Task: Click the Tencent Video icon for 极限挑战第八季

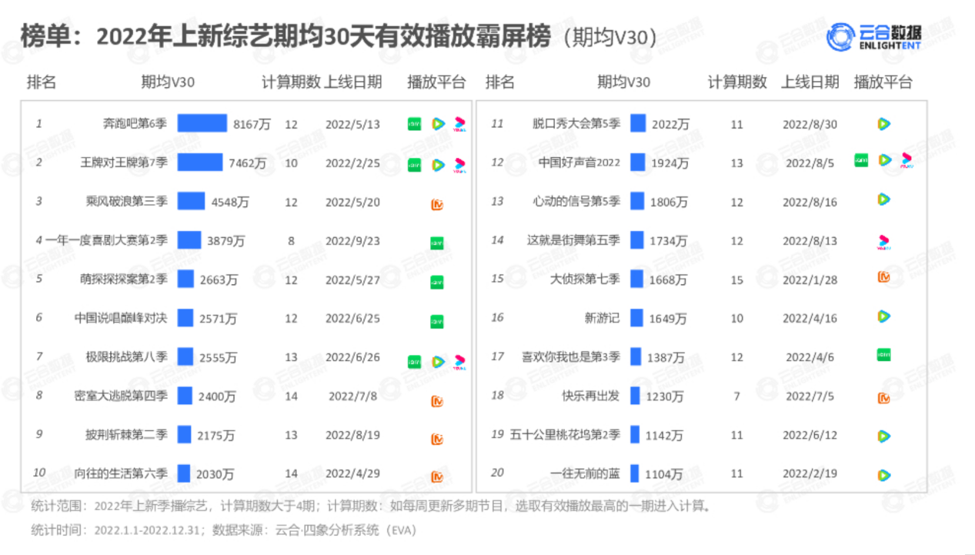Action: 438,361
